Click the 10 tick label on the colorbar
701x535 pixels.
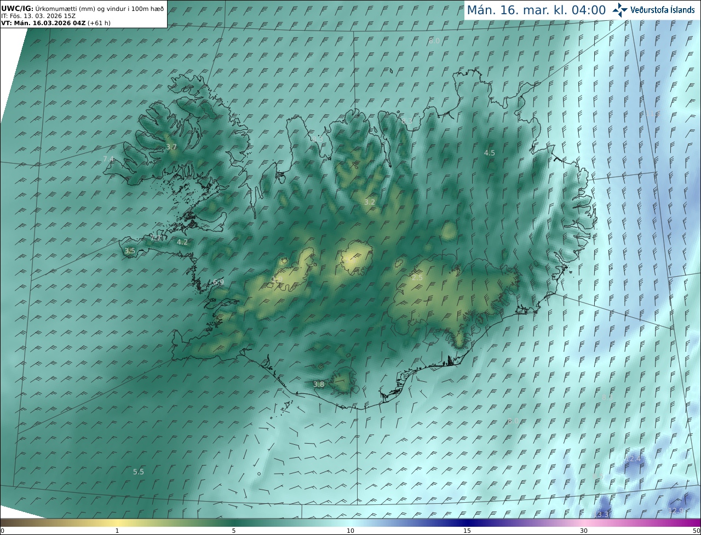350,531
